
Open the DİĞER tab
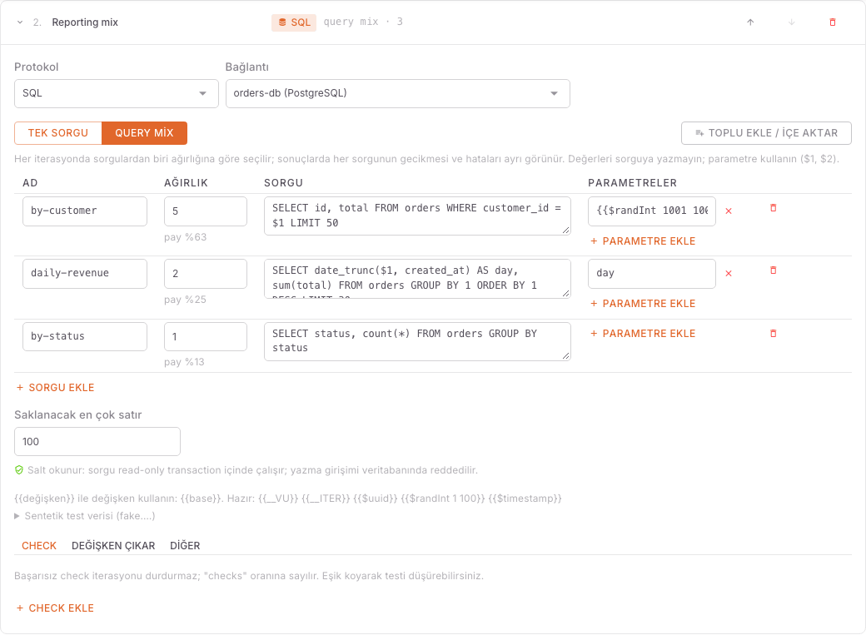point(185,546)
